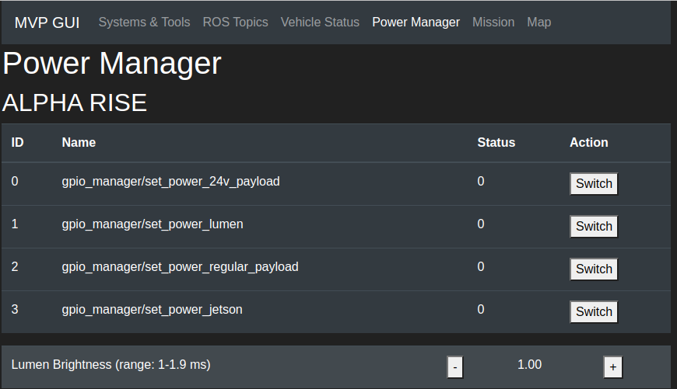Select the Power Manager tab

(x=416, y=23)
